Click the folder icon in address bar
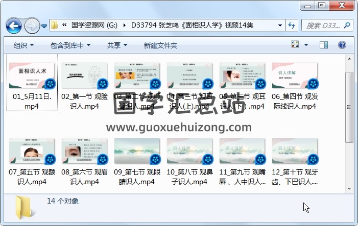358x226 pixels. click(55, 25)
